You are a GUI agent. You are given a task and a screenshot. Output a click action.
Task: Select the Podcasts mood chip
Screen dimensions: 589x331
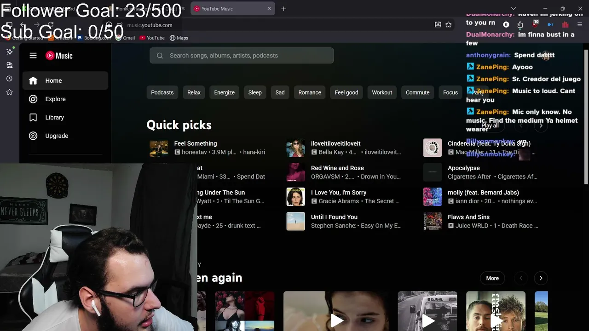pos(162,92)
